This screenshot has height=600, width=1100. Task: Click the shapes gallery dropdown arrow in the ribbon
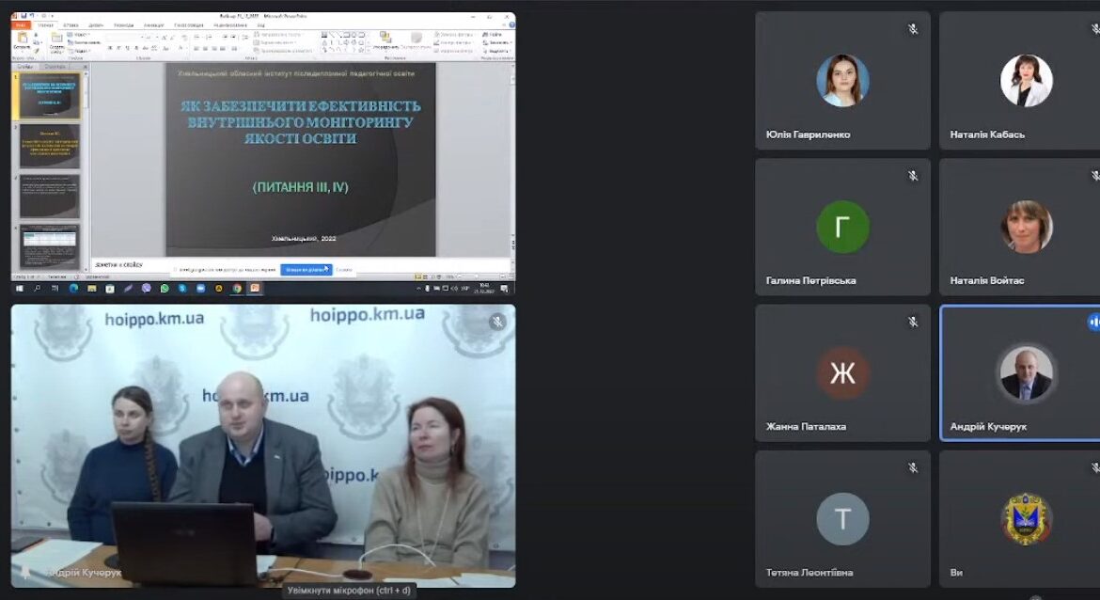point(369,50)
